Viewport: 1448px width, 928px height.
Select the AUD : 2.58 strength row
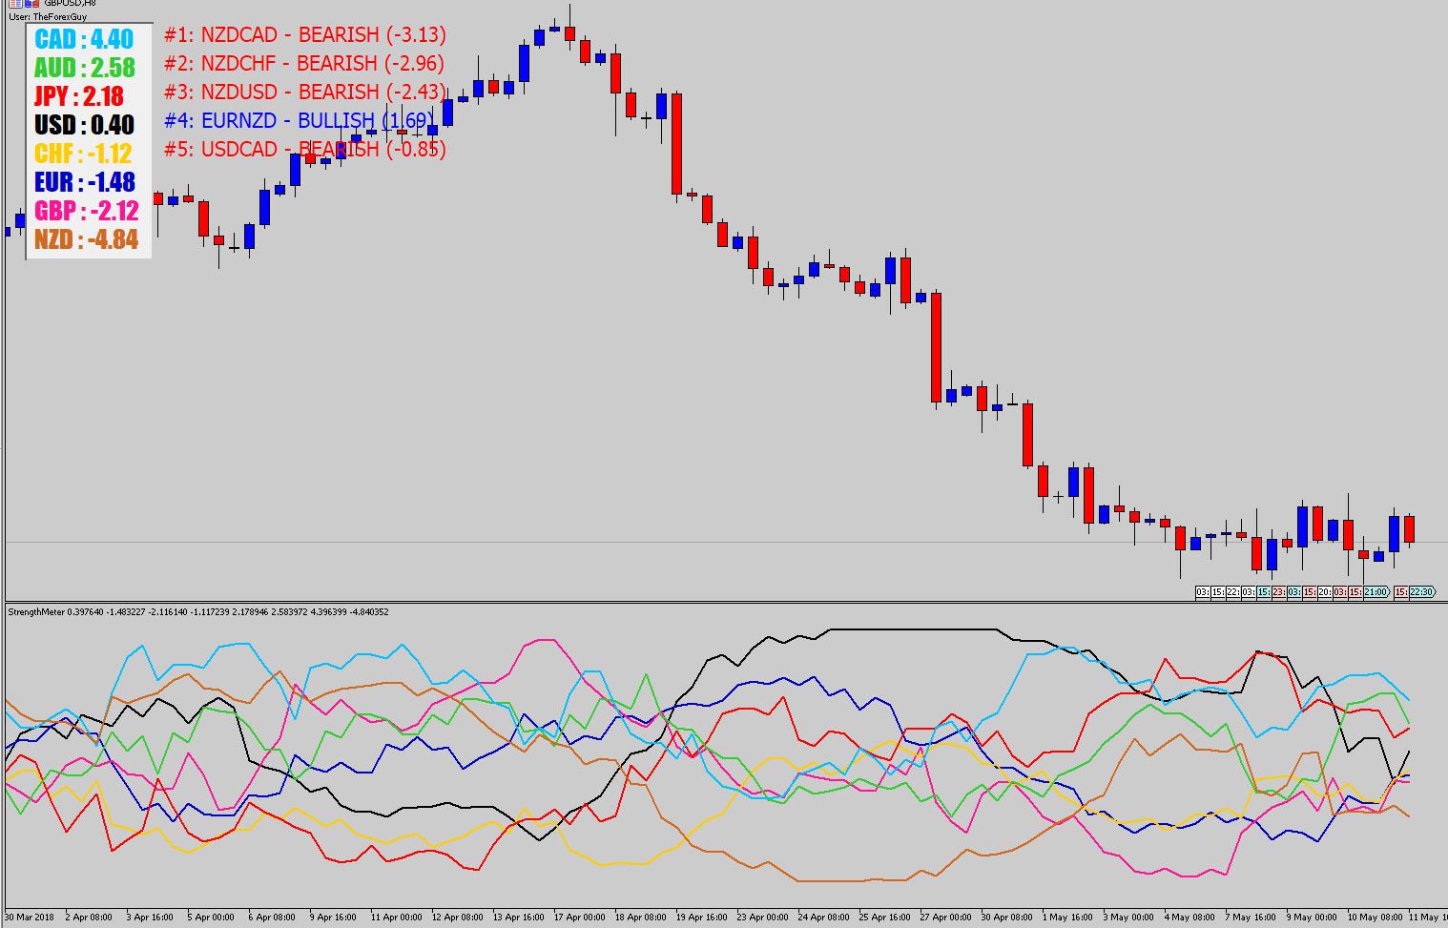coord(85,68)
